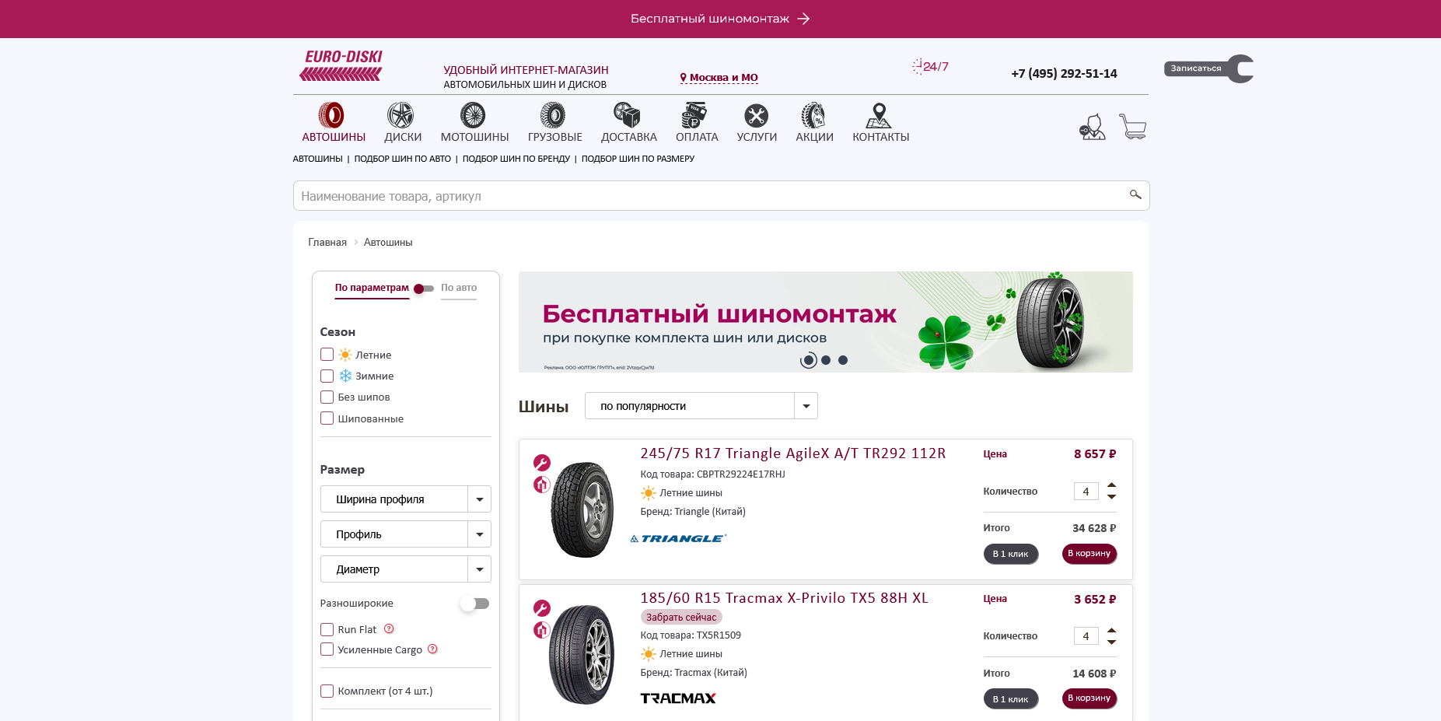Click the home pickup icon on Tracmax tire
This screenshot has height=721, width=1441.
click(542, 630)
